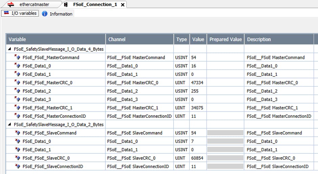The width and height of the screenshot is (318, 174).
Task: Collapse the FSoE_SafetySlaveMessage_I_O_Data_2_Bytes group
Action: point(9,125)
